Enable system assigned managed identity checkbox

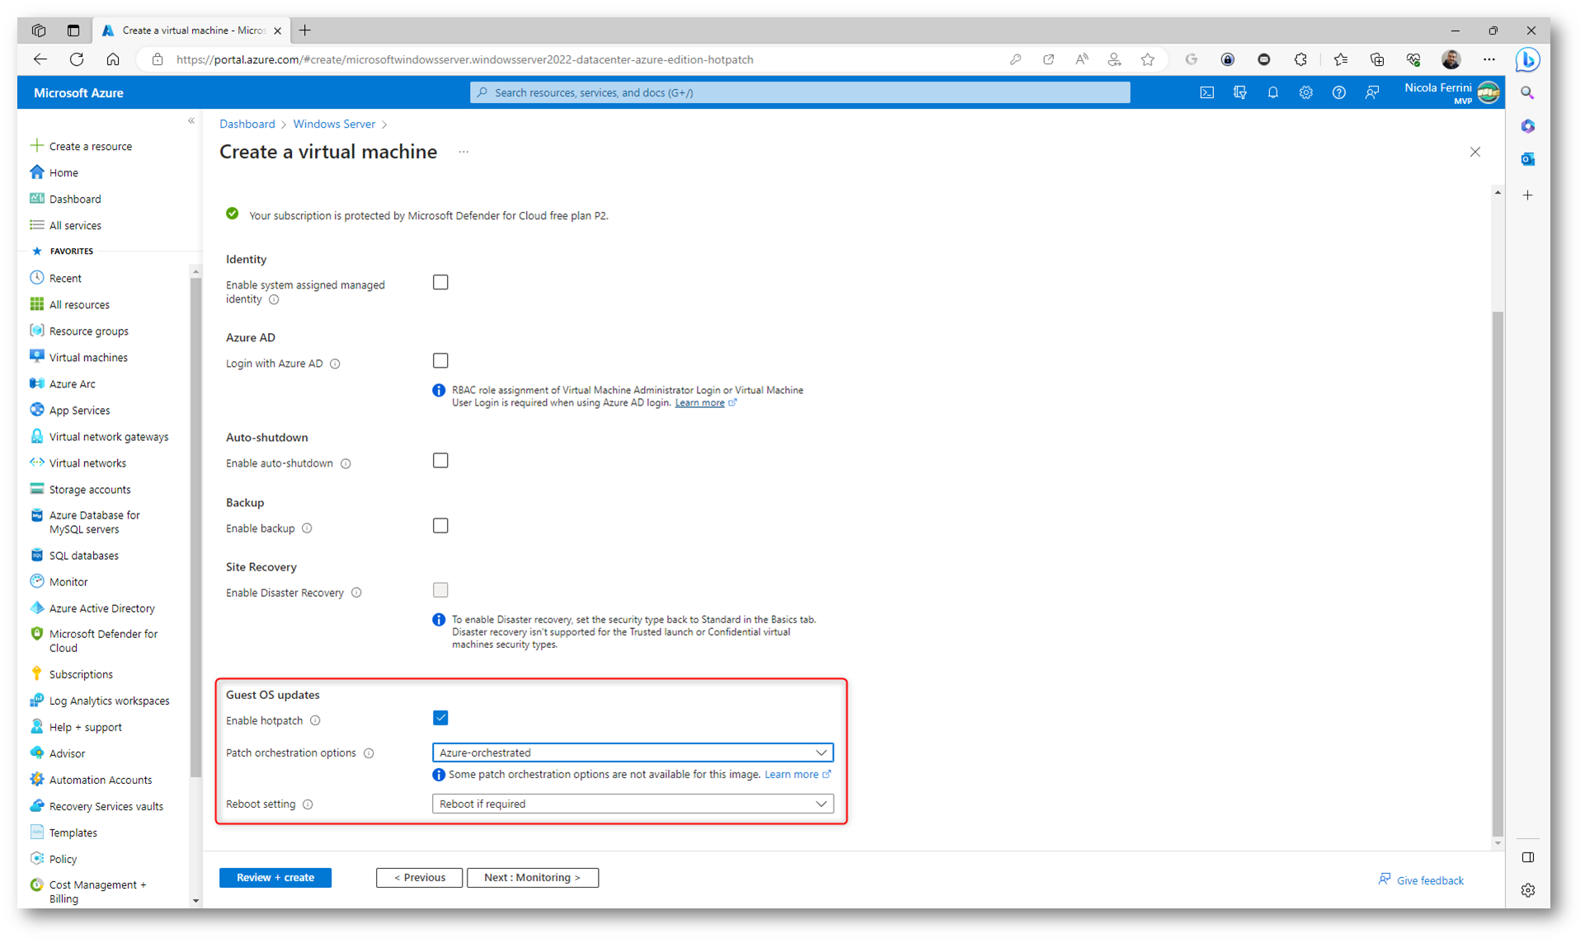pos(440,283)
